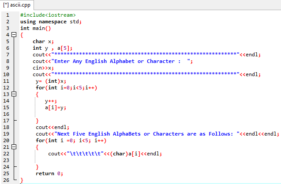Click the 'a[i]=y;' statement
Viewport: 281px width, 184px height.
[x=56, y=108]
